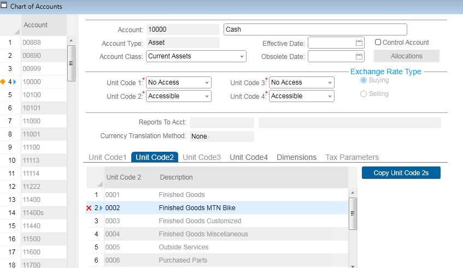Image resolution: width=463 pixels, height=268 pixels.
Task: Select the Buying exchange rate option
Action: [364, 80]
